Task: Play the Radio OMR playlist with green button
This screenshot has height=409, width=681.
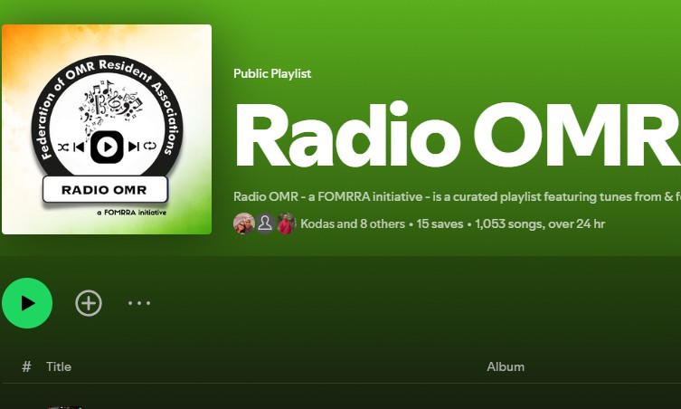Action: 27,303
